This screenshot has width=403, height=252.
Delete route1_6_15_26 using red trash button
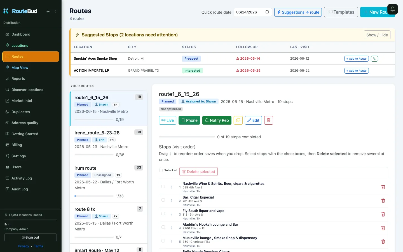pos(269,120)
